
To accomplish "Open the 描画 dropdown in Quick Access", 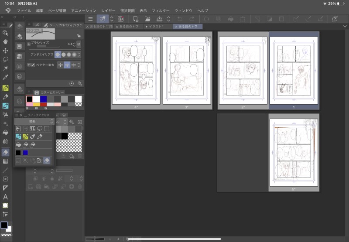I will coord(34,122).
